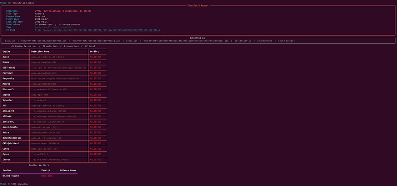Click the 'BitDefenderFalx' engine cell

pyautogui.click(x=15, y=138)
